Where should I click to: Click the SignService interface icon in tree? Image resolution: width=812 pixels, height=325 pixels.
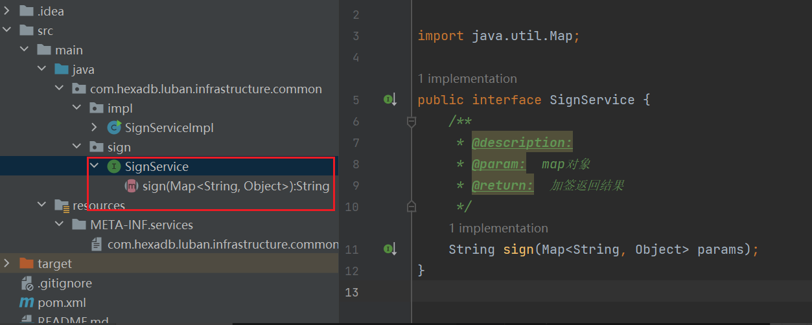(x=113, y=166)
